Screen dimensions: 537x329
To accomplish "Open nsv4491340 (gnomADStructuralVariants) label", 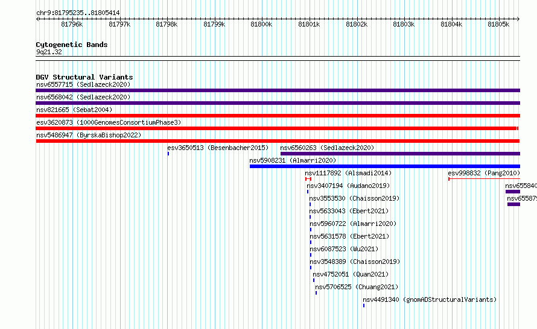I will 430,299.
